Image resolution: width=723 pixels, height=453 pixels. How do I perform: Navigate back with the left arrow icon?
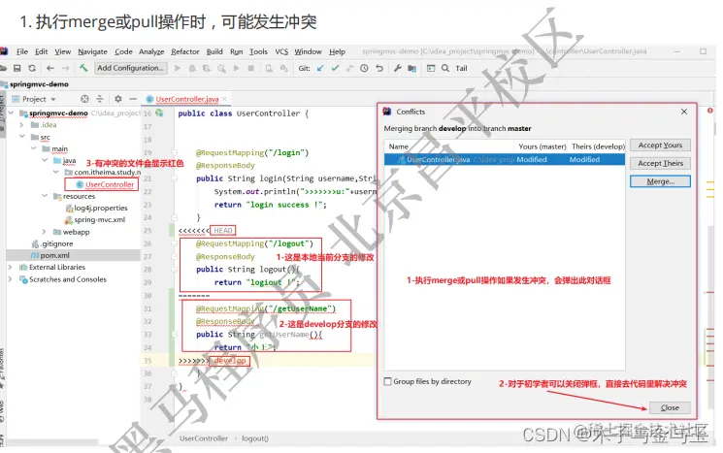(50, 68)
